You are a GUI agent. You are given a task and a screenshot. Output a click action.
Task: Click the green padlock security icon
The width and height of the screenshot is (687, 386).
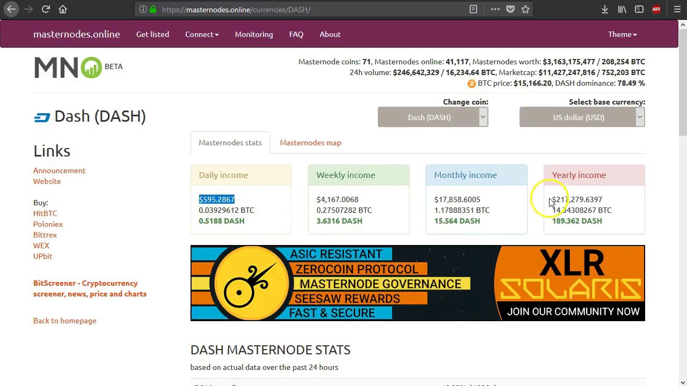click(153, 9)
